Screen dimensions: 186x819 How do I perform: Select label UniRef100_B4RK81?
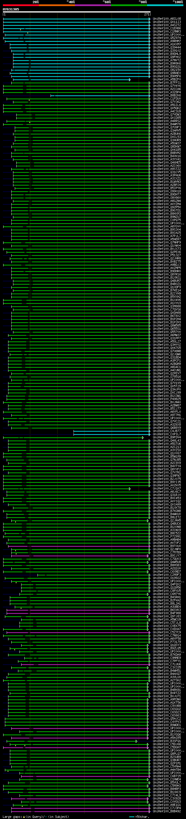click(167, 690)
